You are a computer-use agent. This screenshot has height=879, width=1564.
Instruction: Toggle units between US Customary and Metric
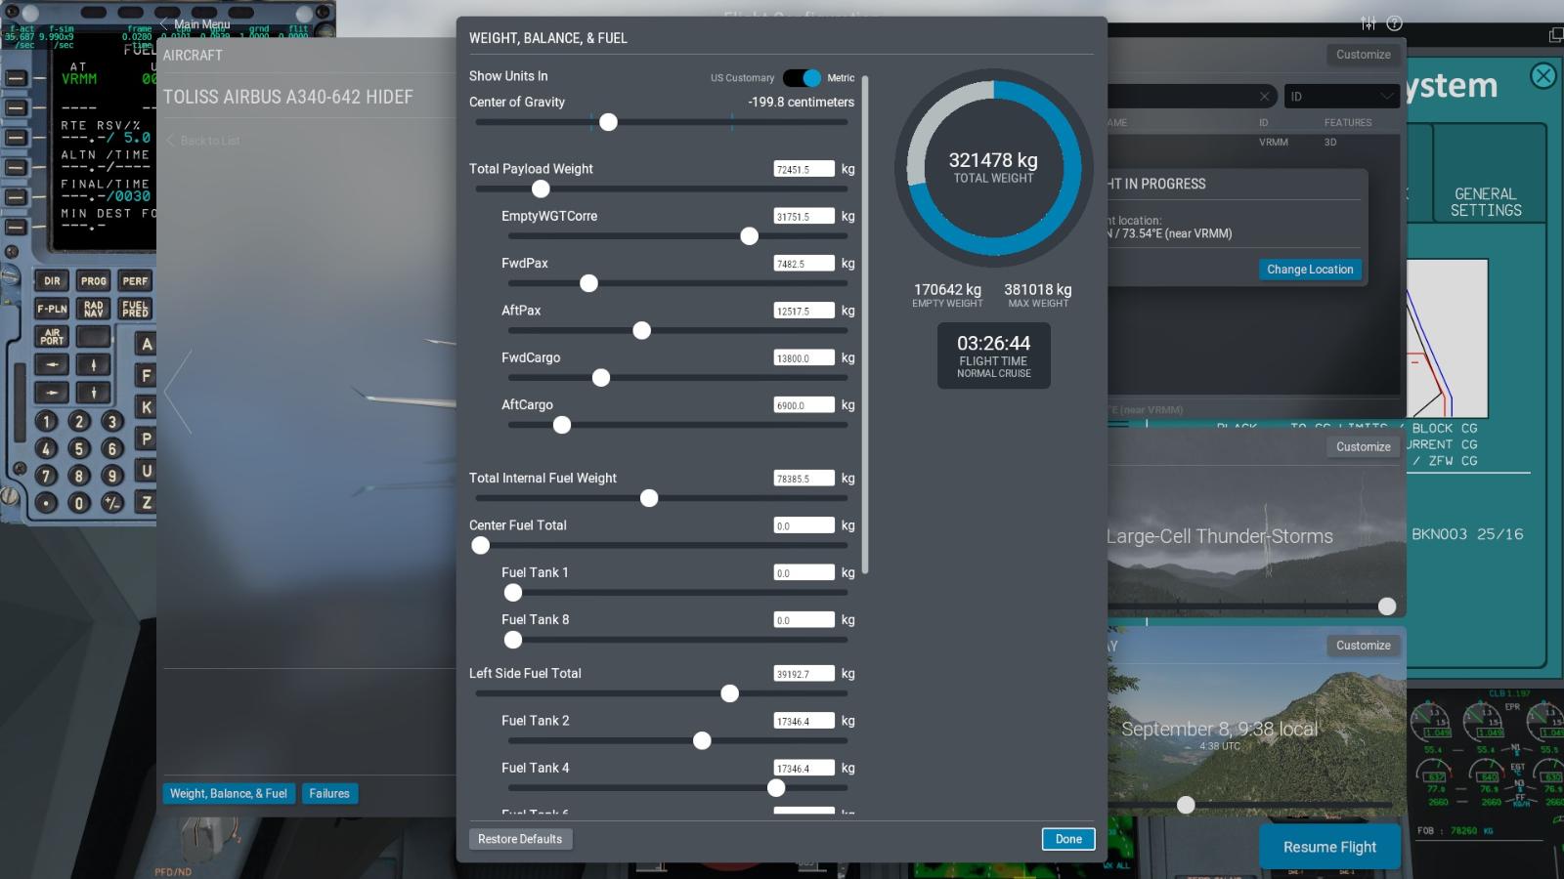click(x=803, y=78)
